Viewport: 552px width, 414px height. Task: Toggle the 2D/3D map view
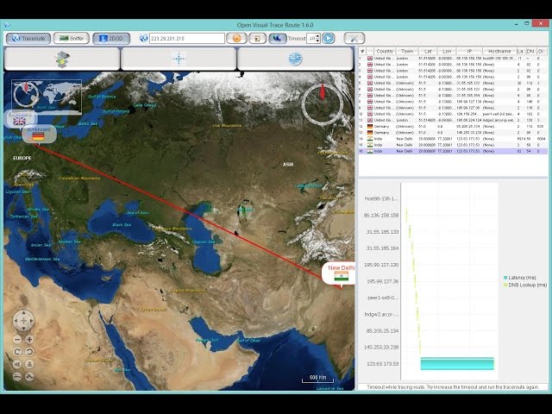(x=111, y=38)
